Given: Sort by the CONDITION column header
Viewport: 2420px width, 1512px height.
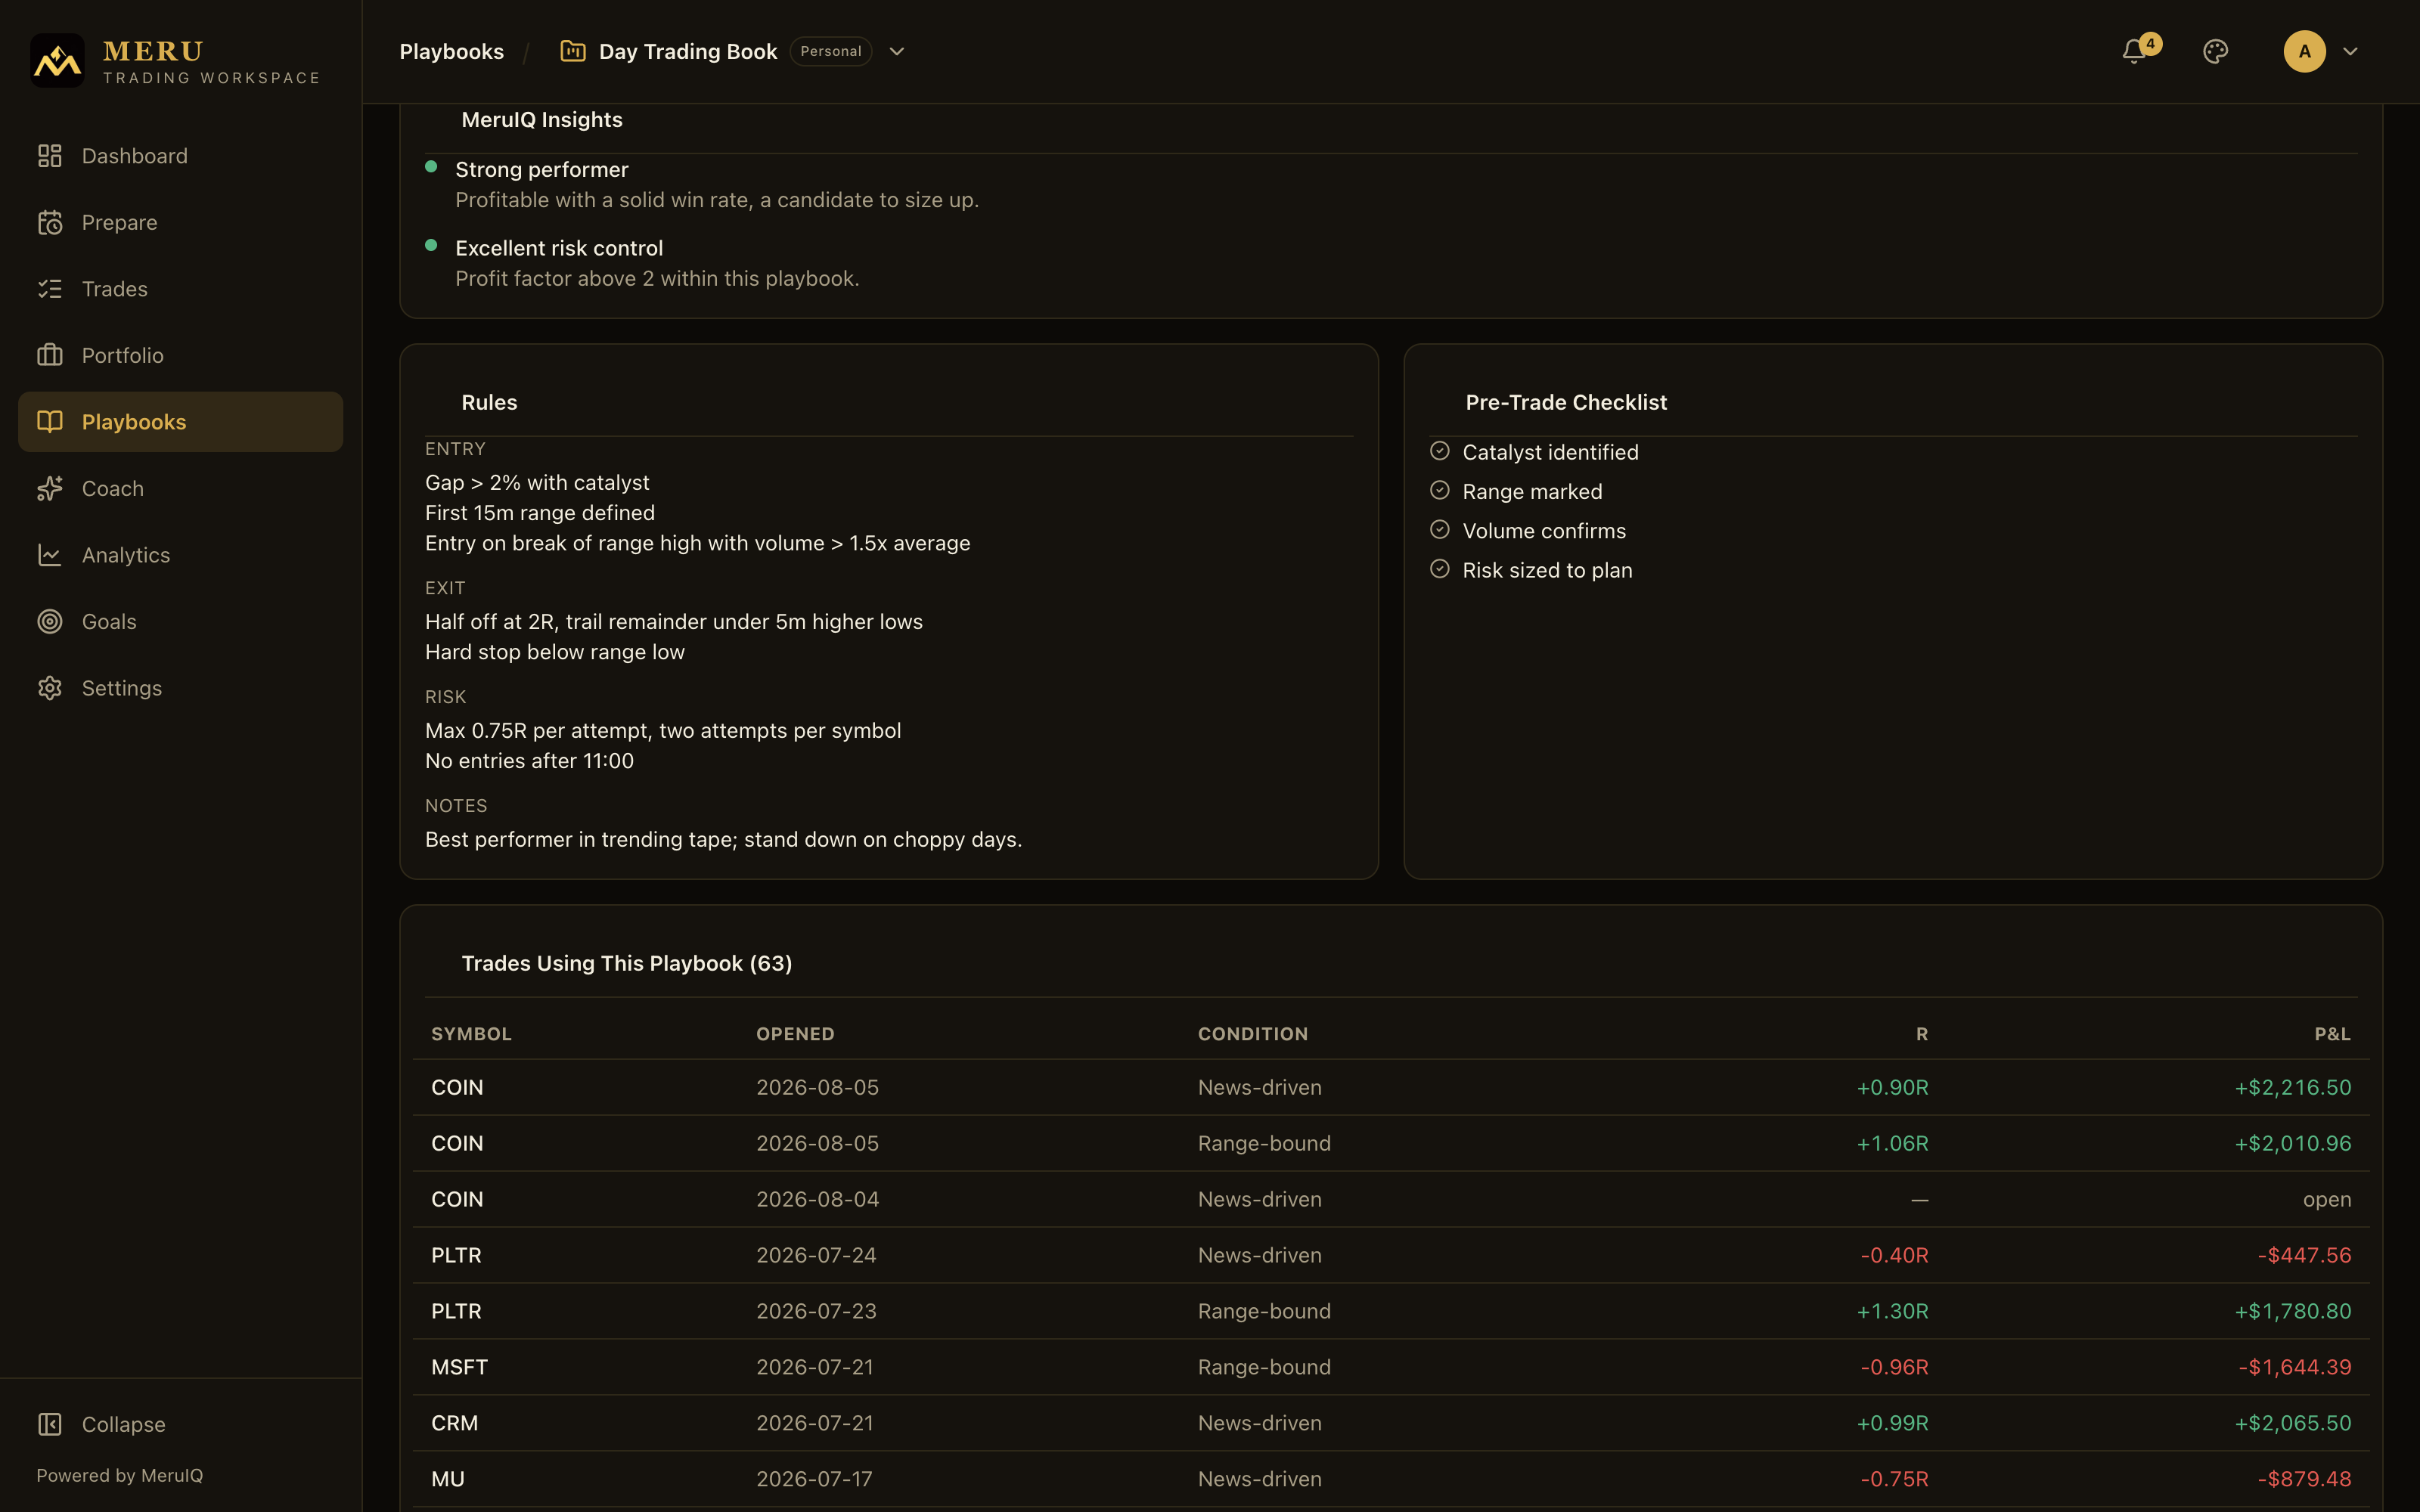Looking at the screenshot, I should point(1253,1034).
